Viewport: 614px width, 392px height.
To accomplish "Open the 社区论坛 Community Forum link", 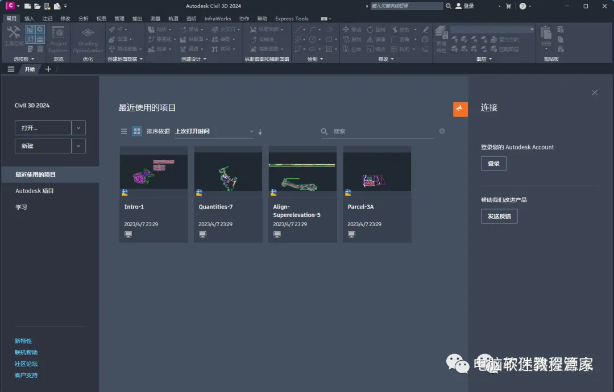I will point(26,364).
